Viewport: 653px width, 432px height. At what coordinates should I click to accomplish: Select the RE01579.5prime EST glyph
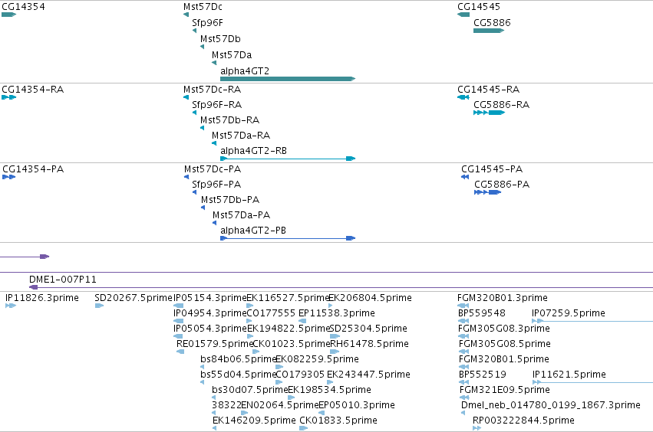(180, 352)
